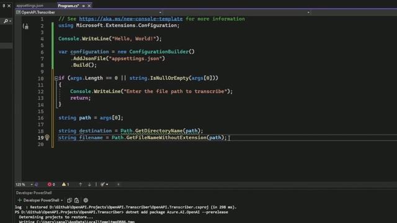
Task: Click the 'return;' statement on line 13
Action: (80, 98)
